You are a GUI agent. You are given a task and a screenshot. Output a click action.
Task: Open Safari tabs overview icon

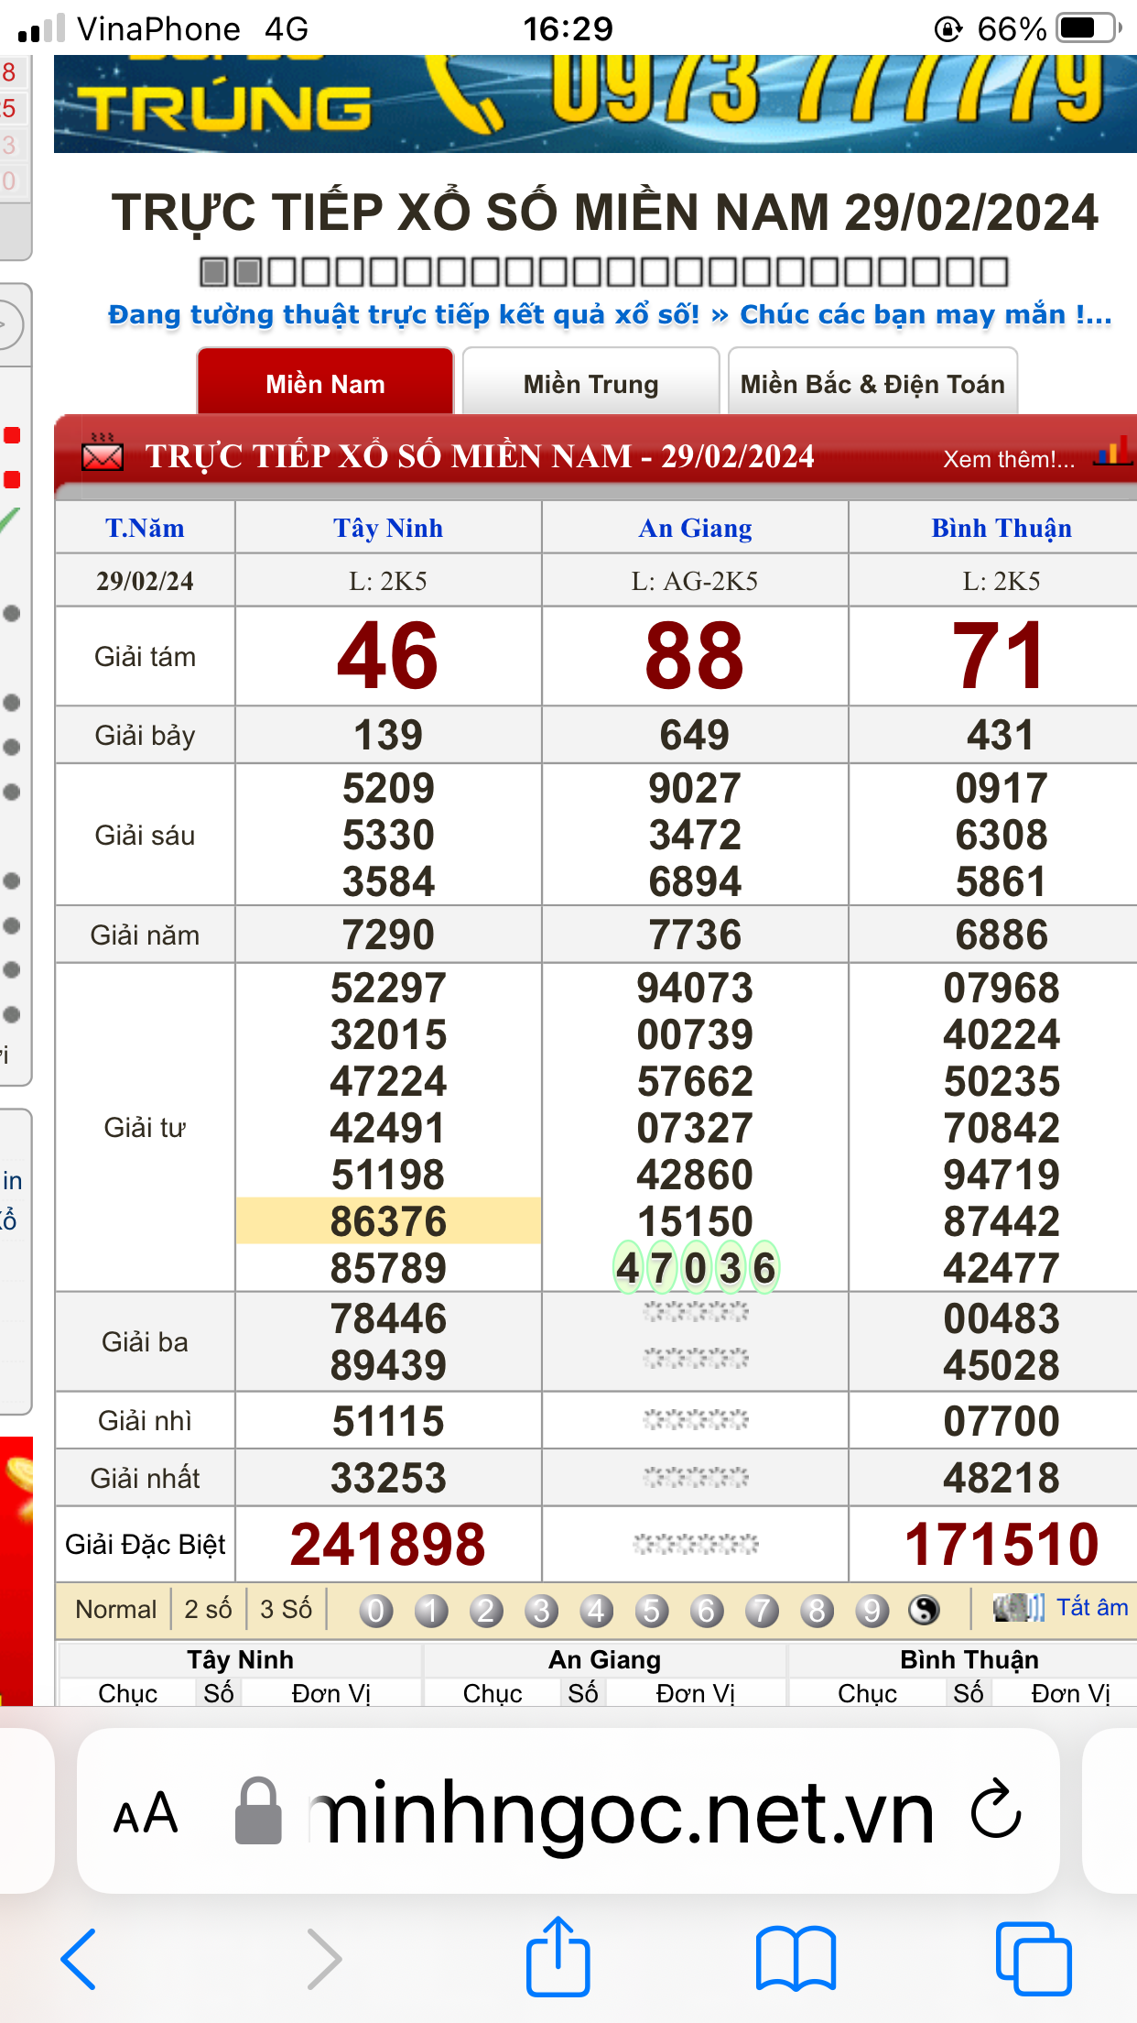[x=1033, y=1959]
